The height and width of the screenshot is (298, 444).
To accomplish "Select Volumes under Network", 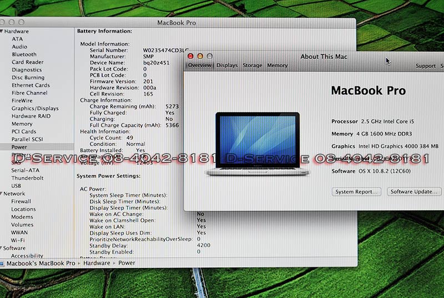I will point(22,225).
